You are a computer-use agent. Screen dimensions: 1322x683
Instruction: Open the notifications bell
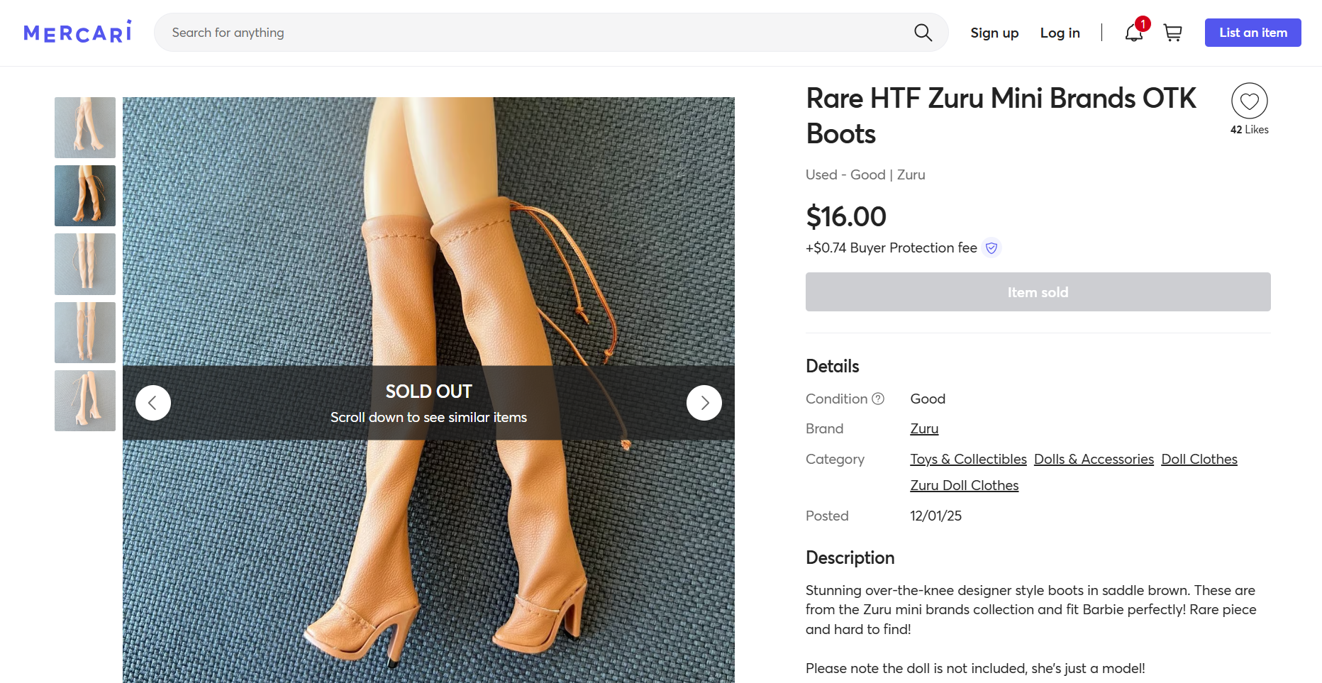[1133, 33]
